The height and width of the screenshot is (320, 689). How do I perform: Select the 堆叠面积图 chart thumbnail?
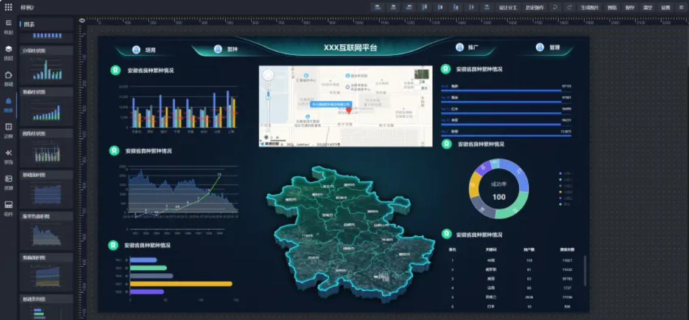46,272
